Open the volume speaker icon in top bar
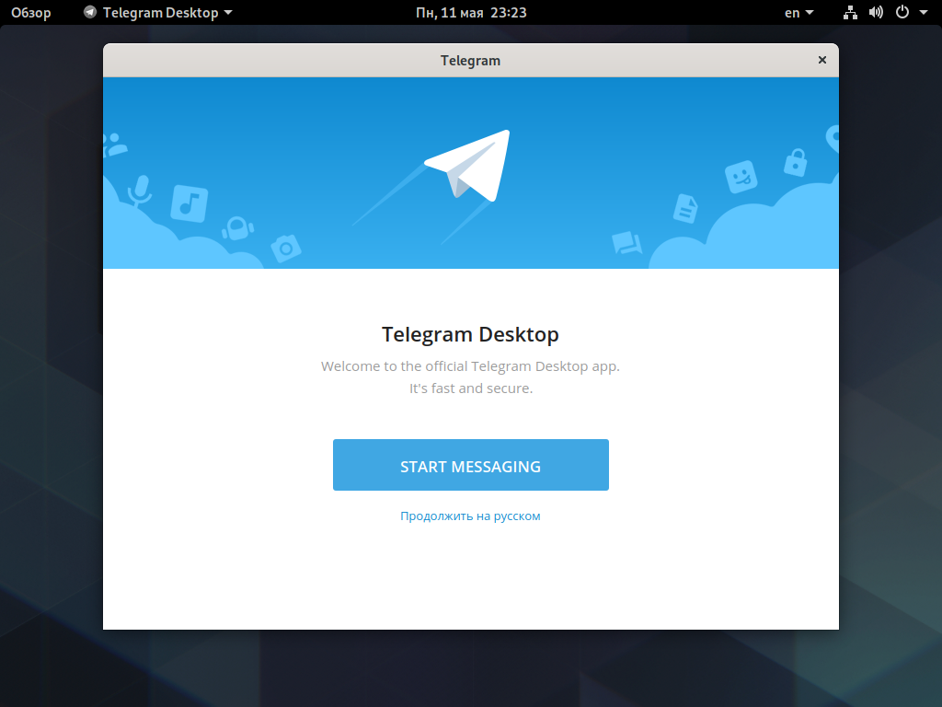 [x=876, y=13]
